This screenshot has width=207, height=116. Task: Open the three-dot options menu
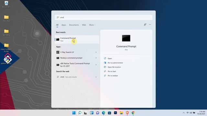(150, 24)
